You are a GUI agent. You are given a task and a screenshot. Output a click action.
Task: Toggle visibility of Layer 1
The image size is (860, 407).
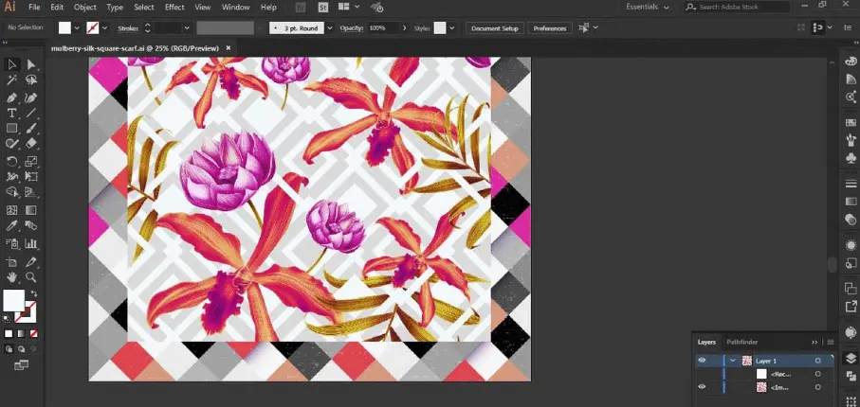tap(703, 361)
